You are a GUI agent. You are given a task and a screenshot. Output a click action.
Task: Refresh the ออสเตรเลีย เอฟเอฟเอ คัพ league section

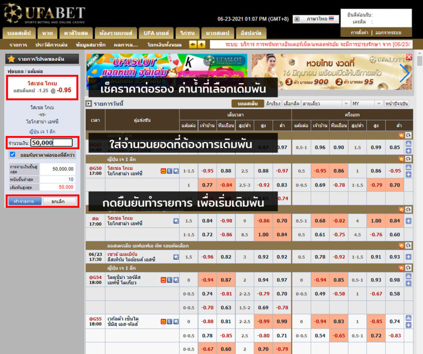pyautogui.click(x=408, y=245)
